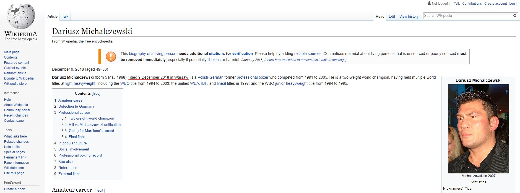Open a Random article

click(x=15, y=73)
